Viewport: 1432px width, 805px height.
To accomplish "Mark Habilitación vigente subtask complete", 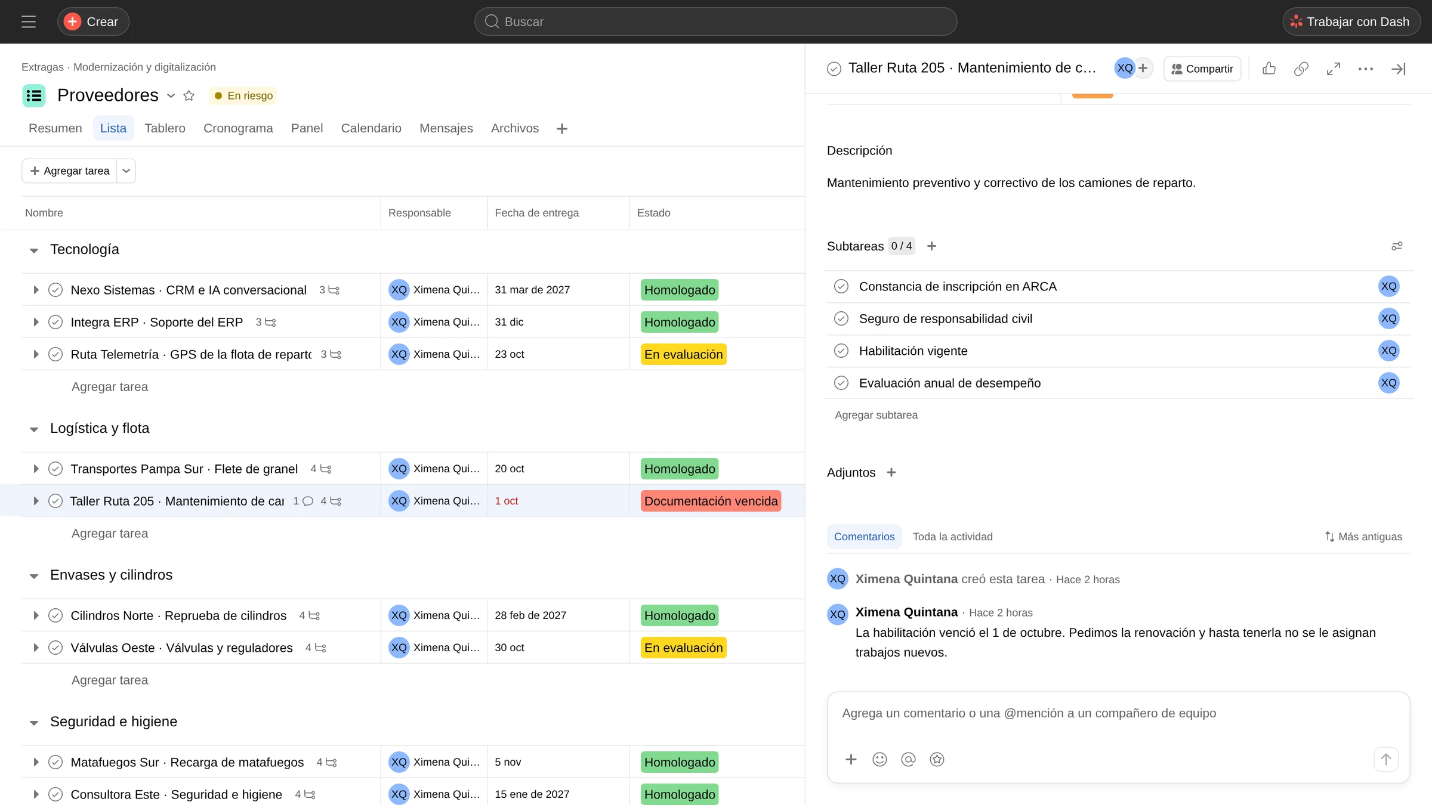I will coord(841,351).
